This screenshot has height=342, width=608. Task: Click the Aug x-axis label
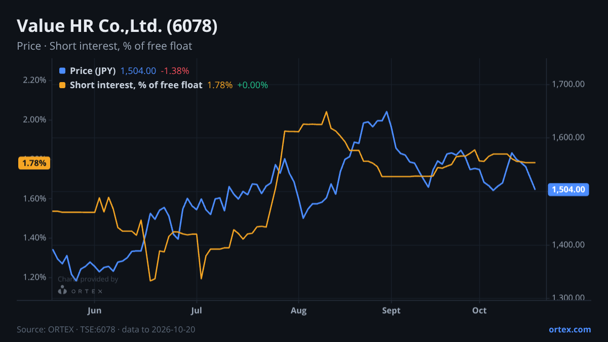click(299, 310)
